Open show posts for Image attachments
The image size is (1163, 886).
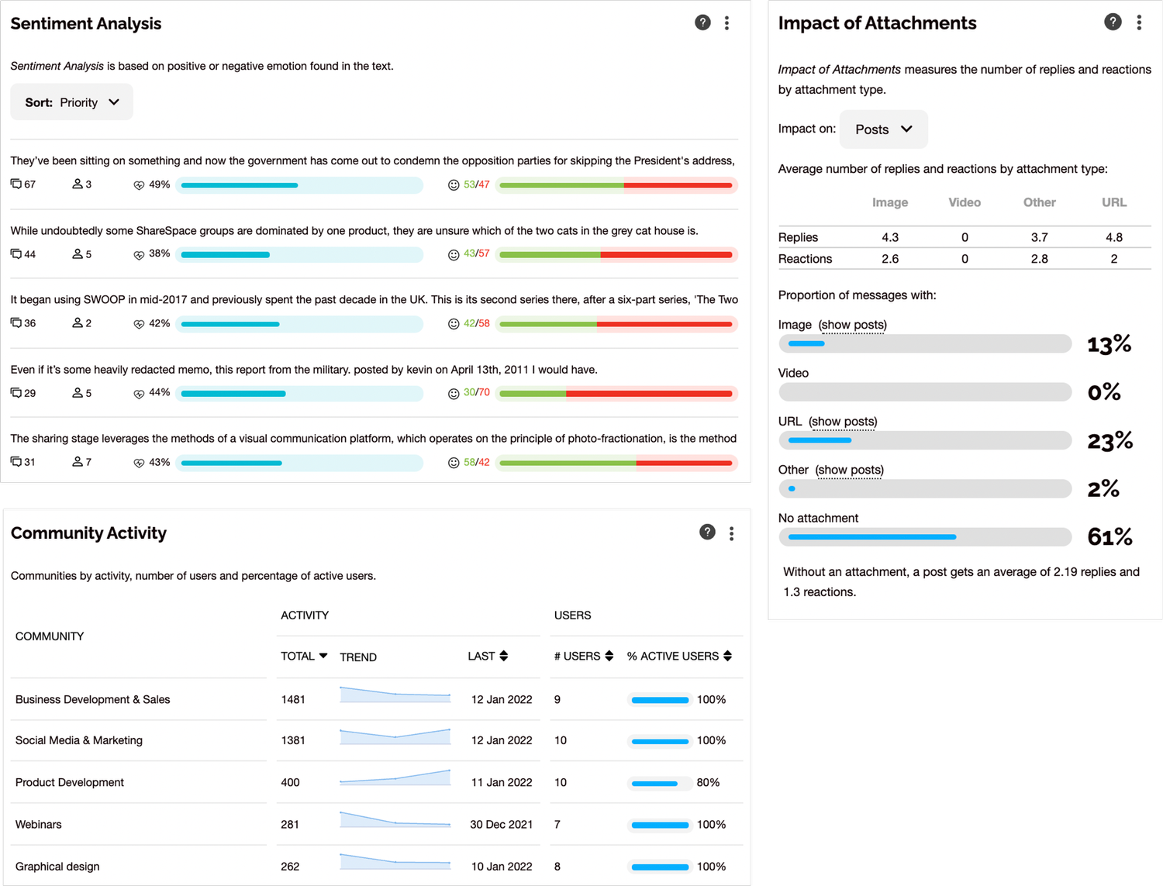853,325
